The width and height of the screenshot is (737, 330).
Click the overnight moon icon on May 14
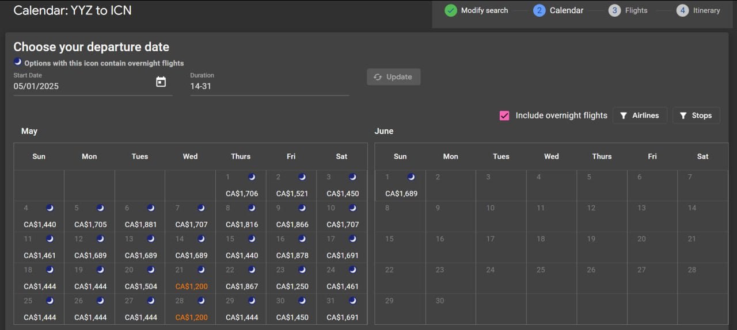point(202,239)
